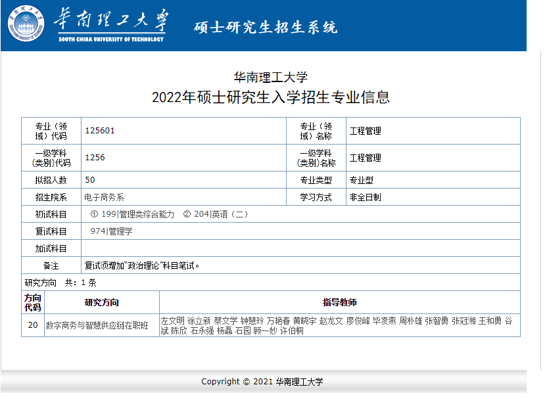Click the 招生院系 label

coord(51,197)
